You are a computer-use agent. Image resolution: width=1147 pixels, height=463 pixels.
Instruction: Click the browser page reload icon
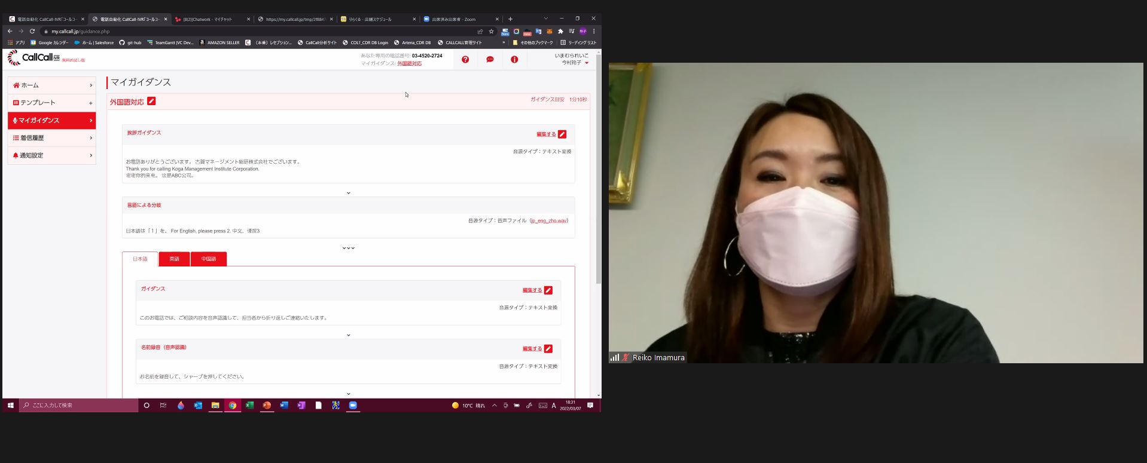click(x=32, y=32)
